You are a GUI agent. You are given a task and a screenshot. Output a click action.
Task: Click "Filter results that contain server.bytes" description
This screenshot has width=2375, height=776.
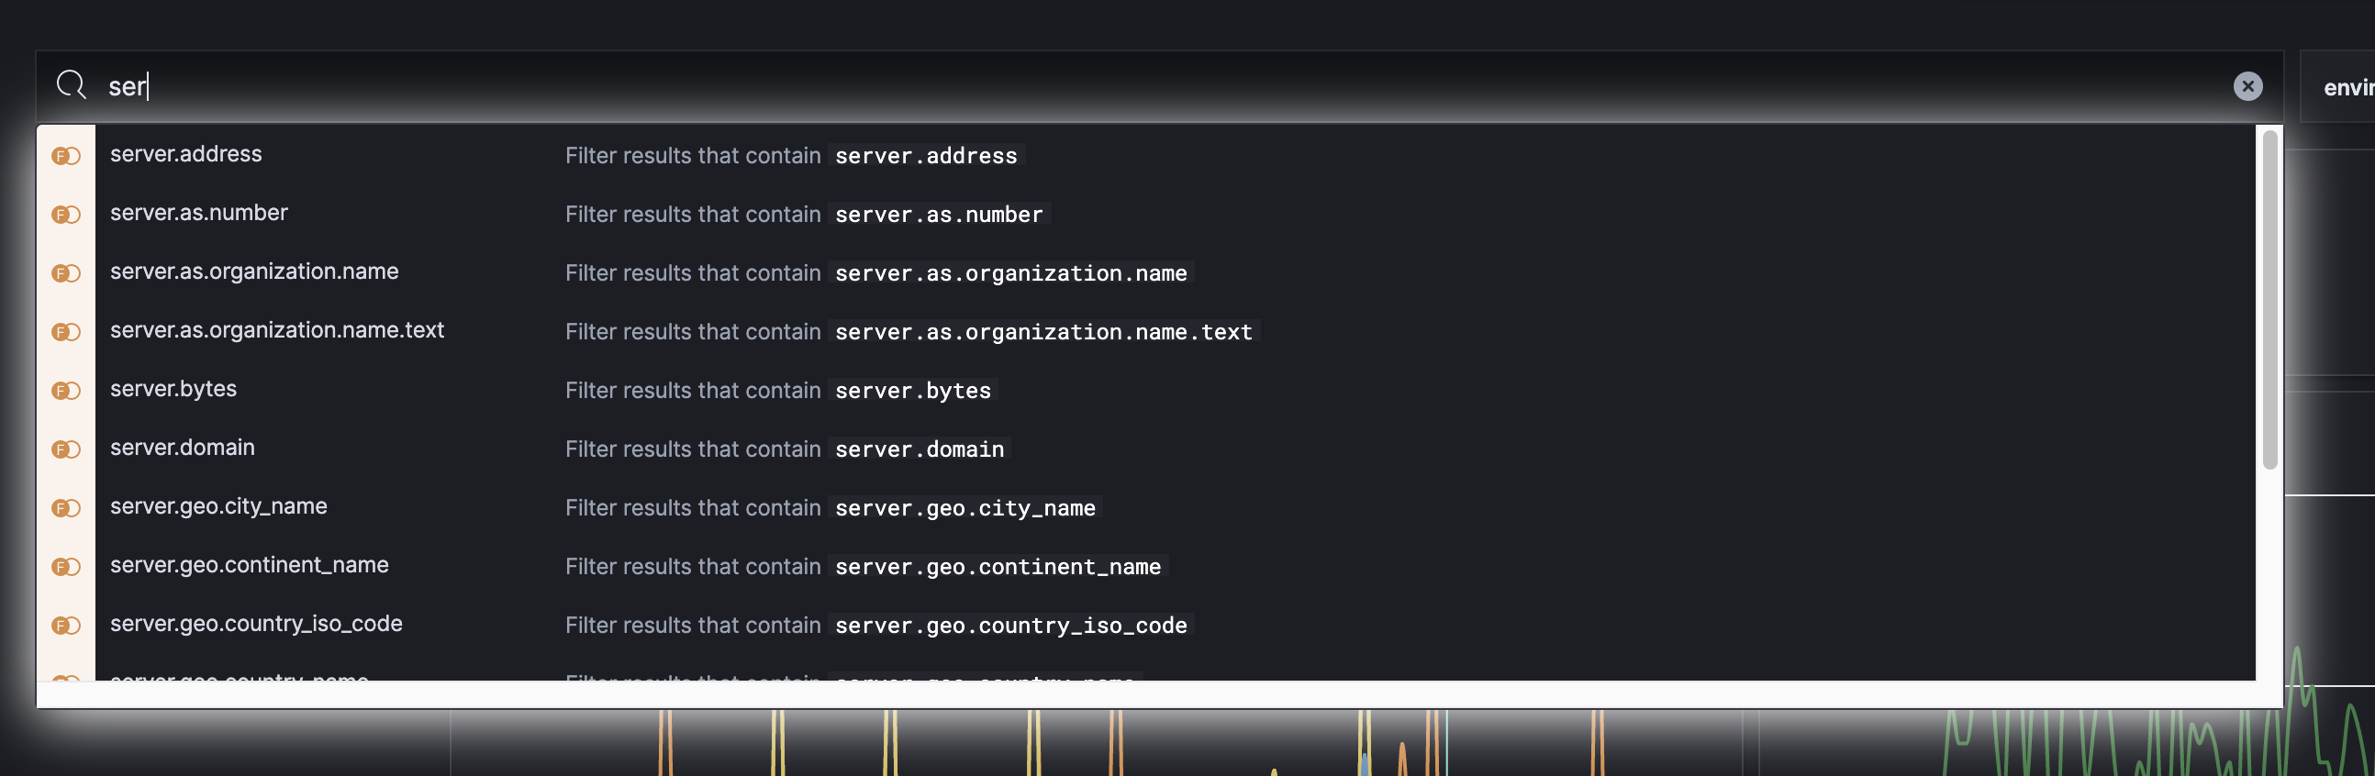pos(781,391)
